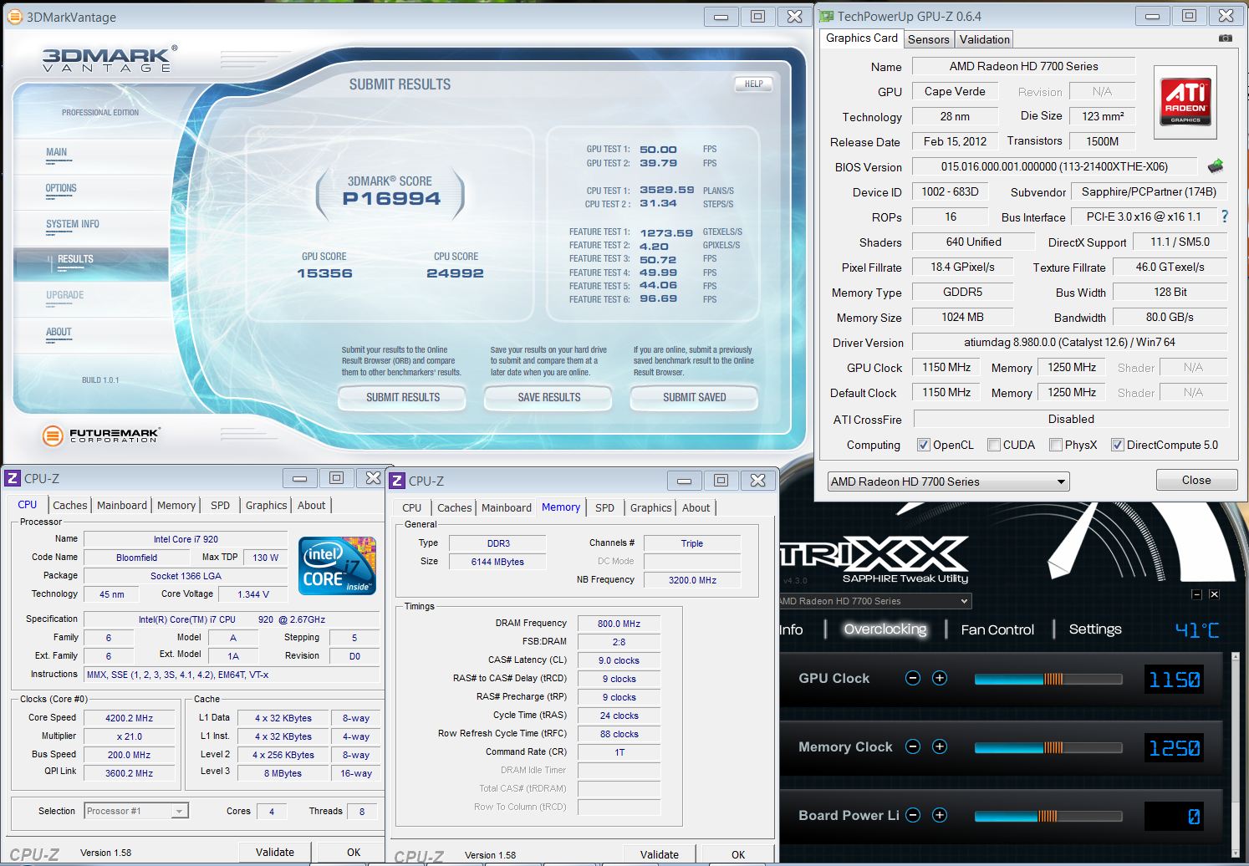Click the Close button in GPU-Z
Viewport: 1249px width, 866px height.
1196,480
